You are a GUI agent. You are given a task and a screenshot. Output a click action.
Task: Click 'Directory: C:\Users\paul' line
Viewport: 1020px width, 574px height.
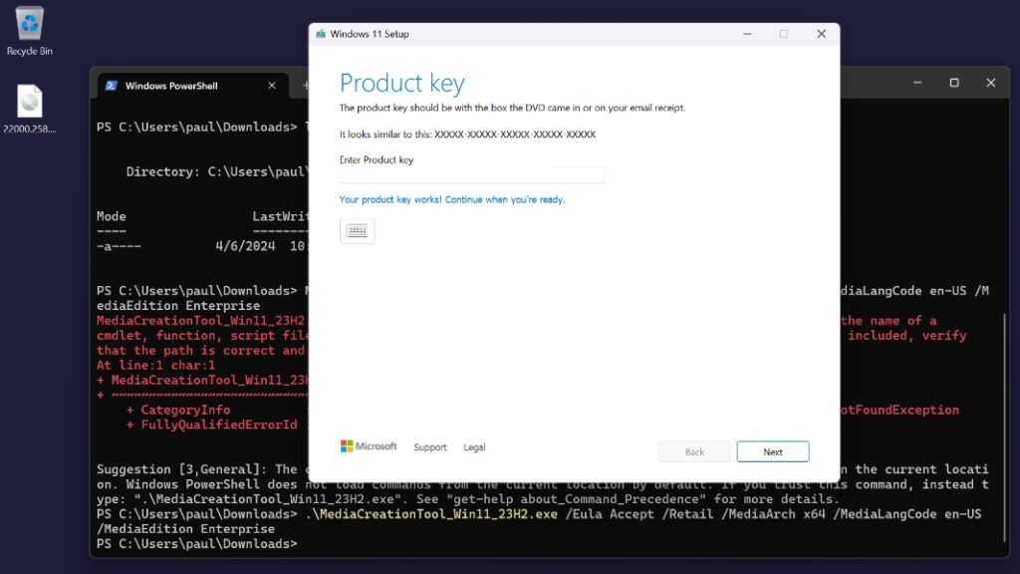pos(216,171)
